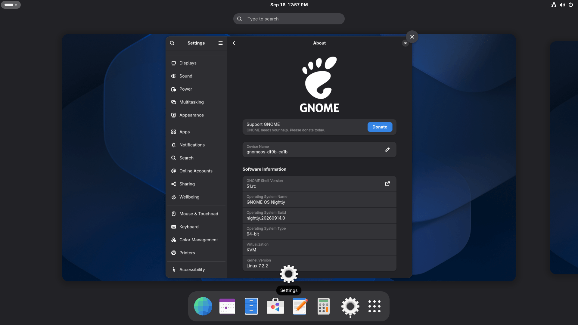Viewport: 578px width, 325px height.
Task: Open Calendar app from the dock
Action: tap(227, 306)
